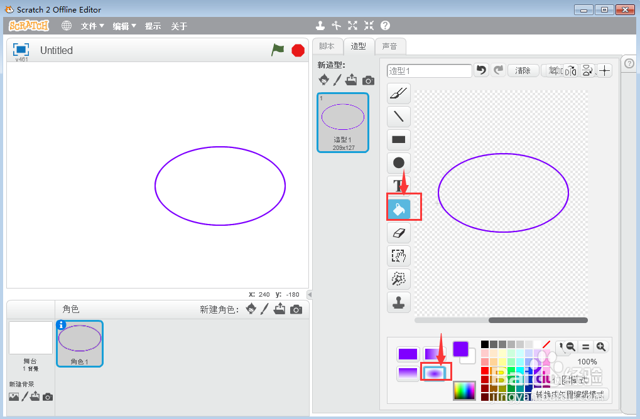
Task: Upload sprite from file
Action: [x=279, y=309]
